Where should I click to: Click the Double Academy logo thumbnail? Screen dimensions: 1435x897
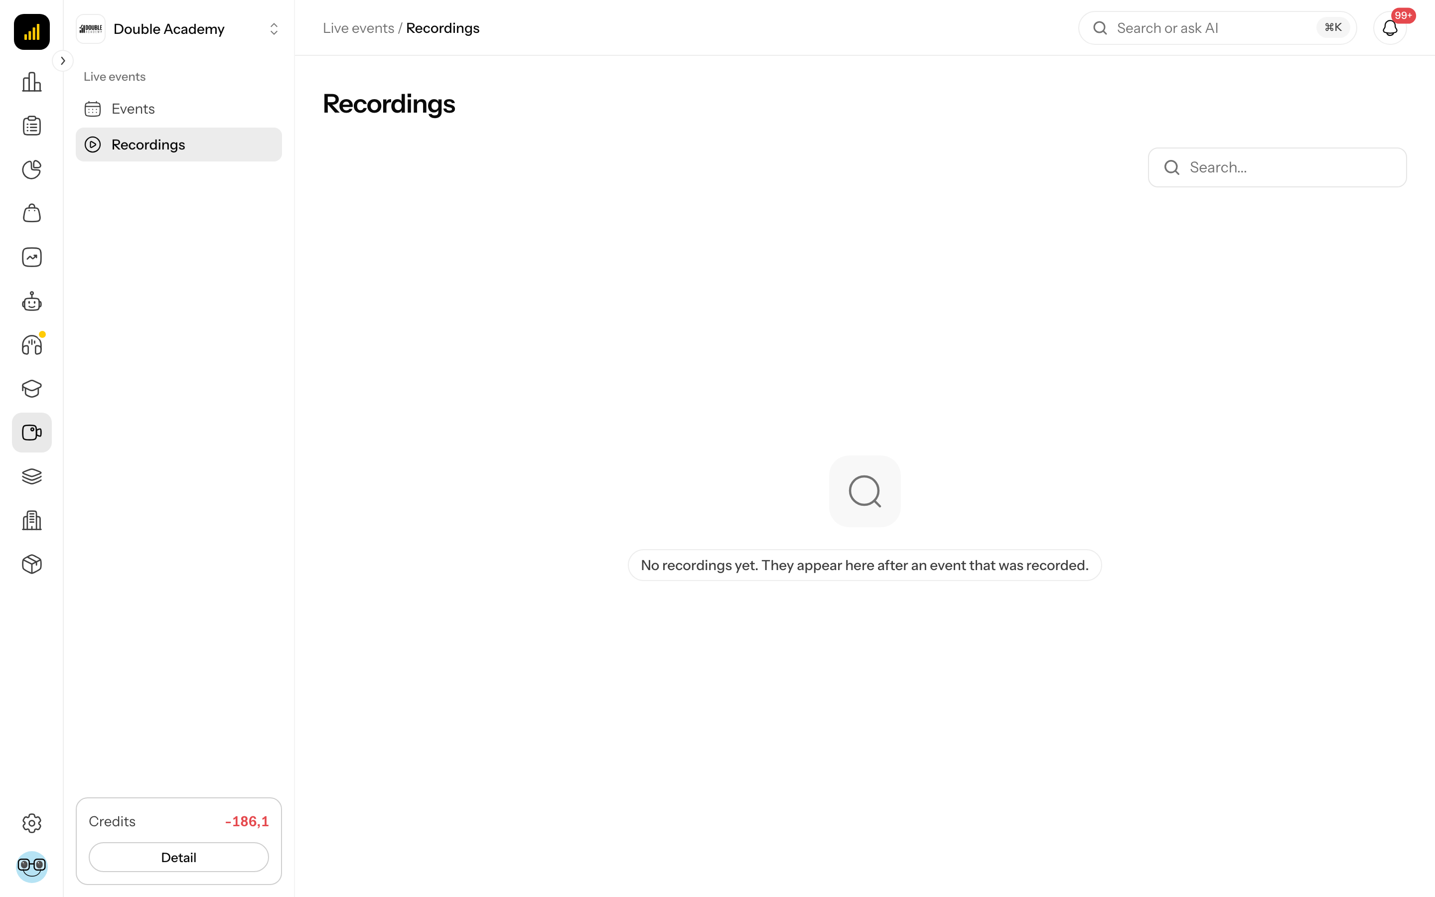tap(91, 29)
